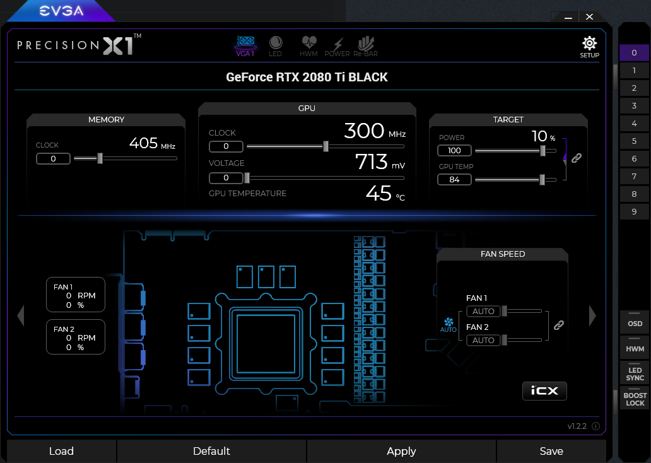651x463 pixels.
Task: Click the GPU temp target slider handle
Action: click(x=542, y=180)
